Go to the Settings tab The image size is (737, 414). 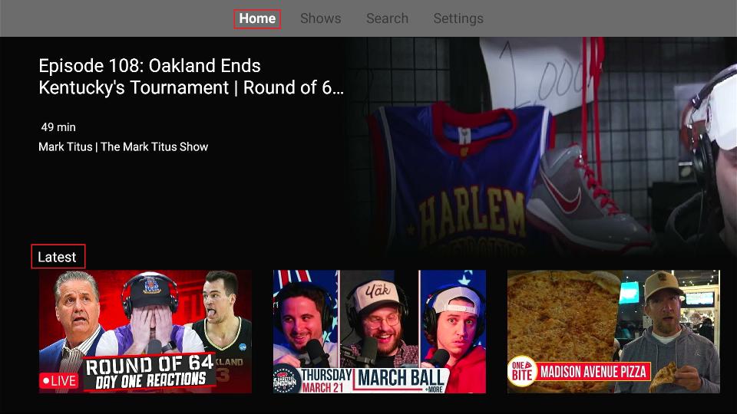coord(458,18)
